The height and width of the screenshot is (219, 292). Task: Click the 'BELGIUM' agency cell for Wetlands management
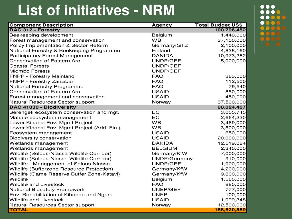(165, 148)
